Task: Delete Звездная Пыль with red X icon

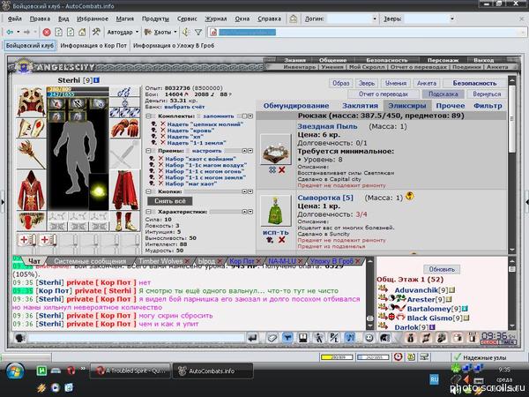Action: point(282,170)
